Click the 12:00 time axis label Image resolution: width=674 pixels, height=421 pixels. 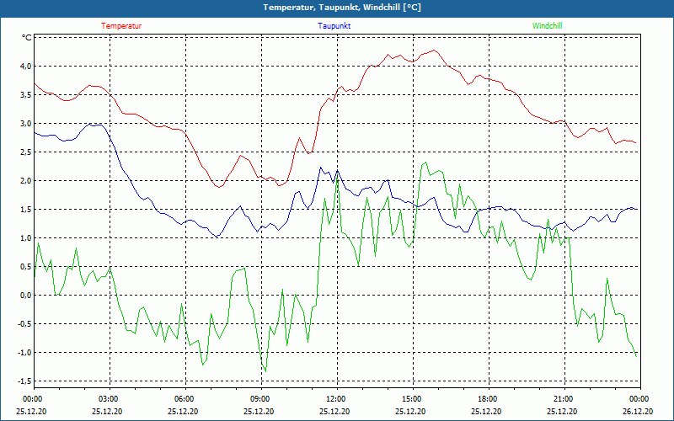[x=337, y=399]
